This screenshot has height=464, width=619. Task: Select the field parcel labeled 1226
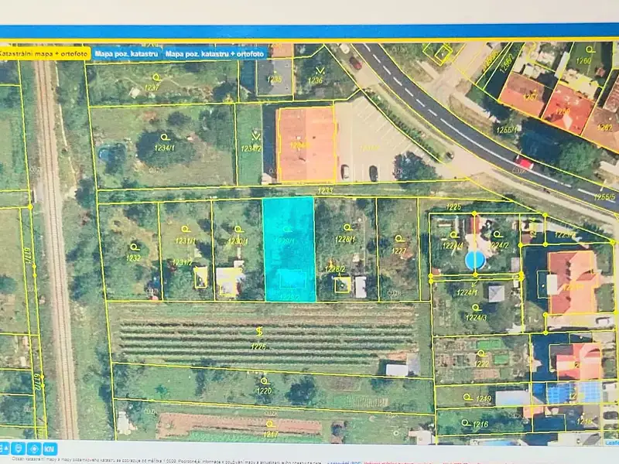[x=258, y=346]
